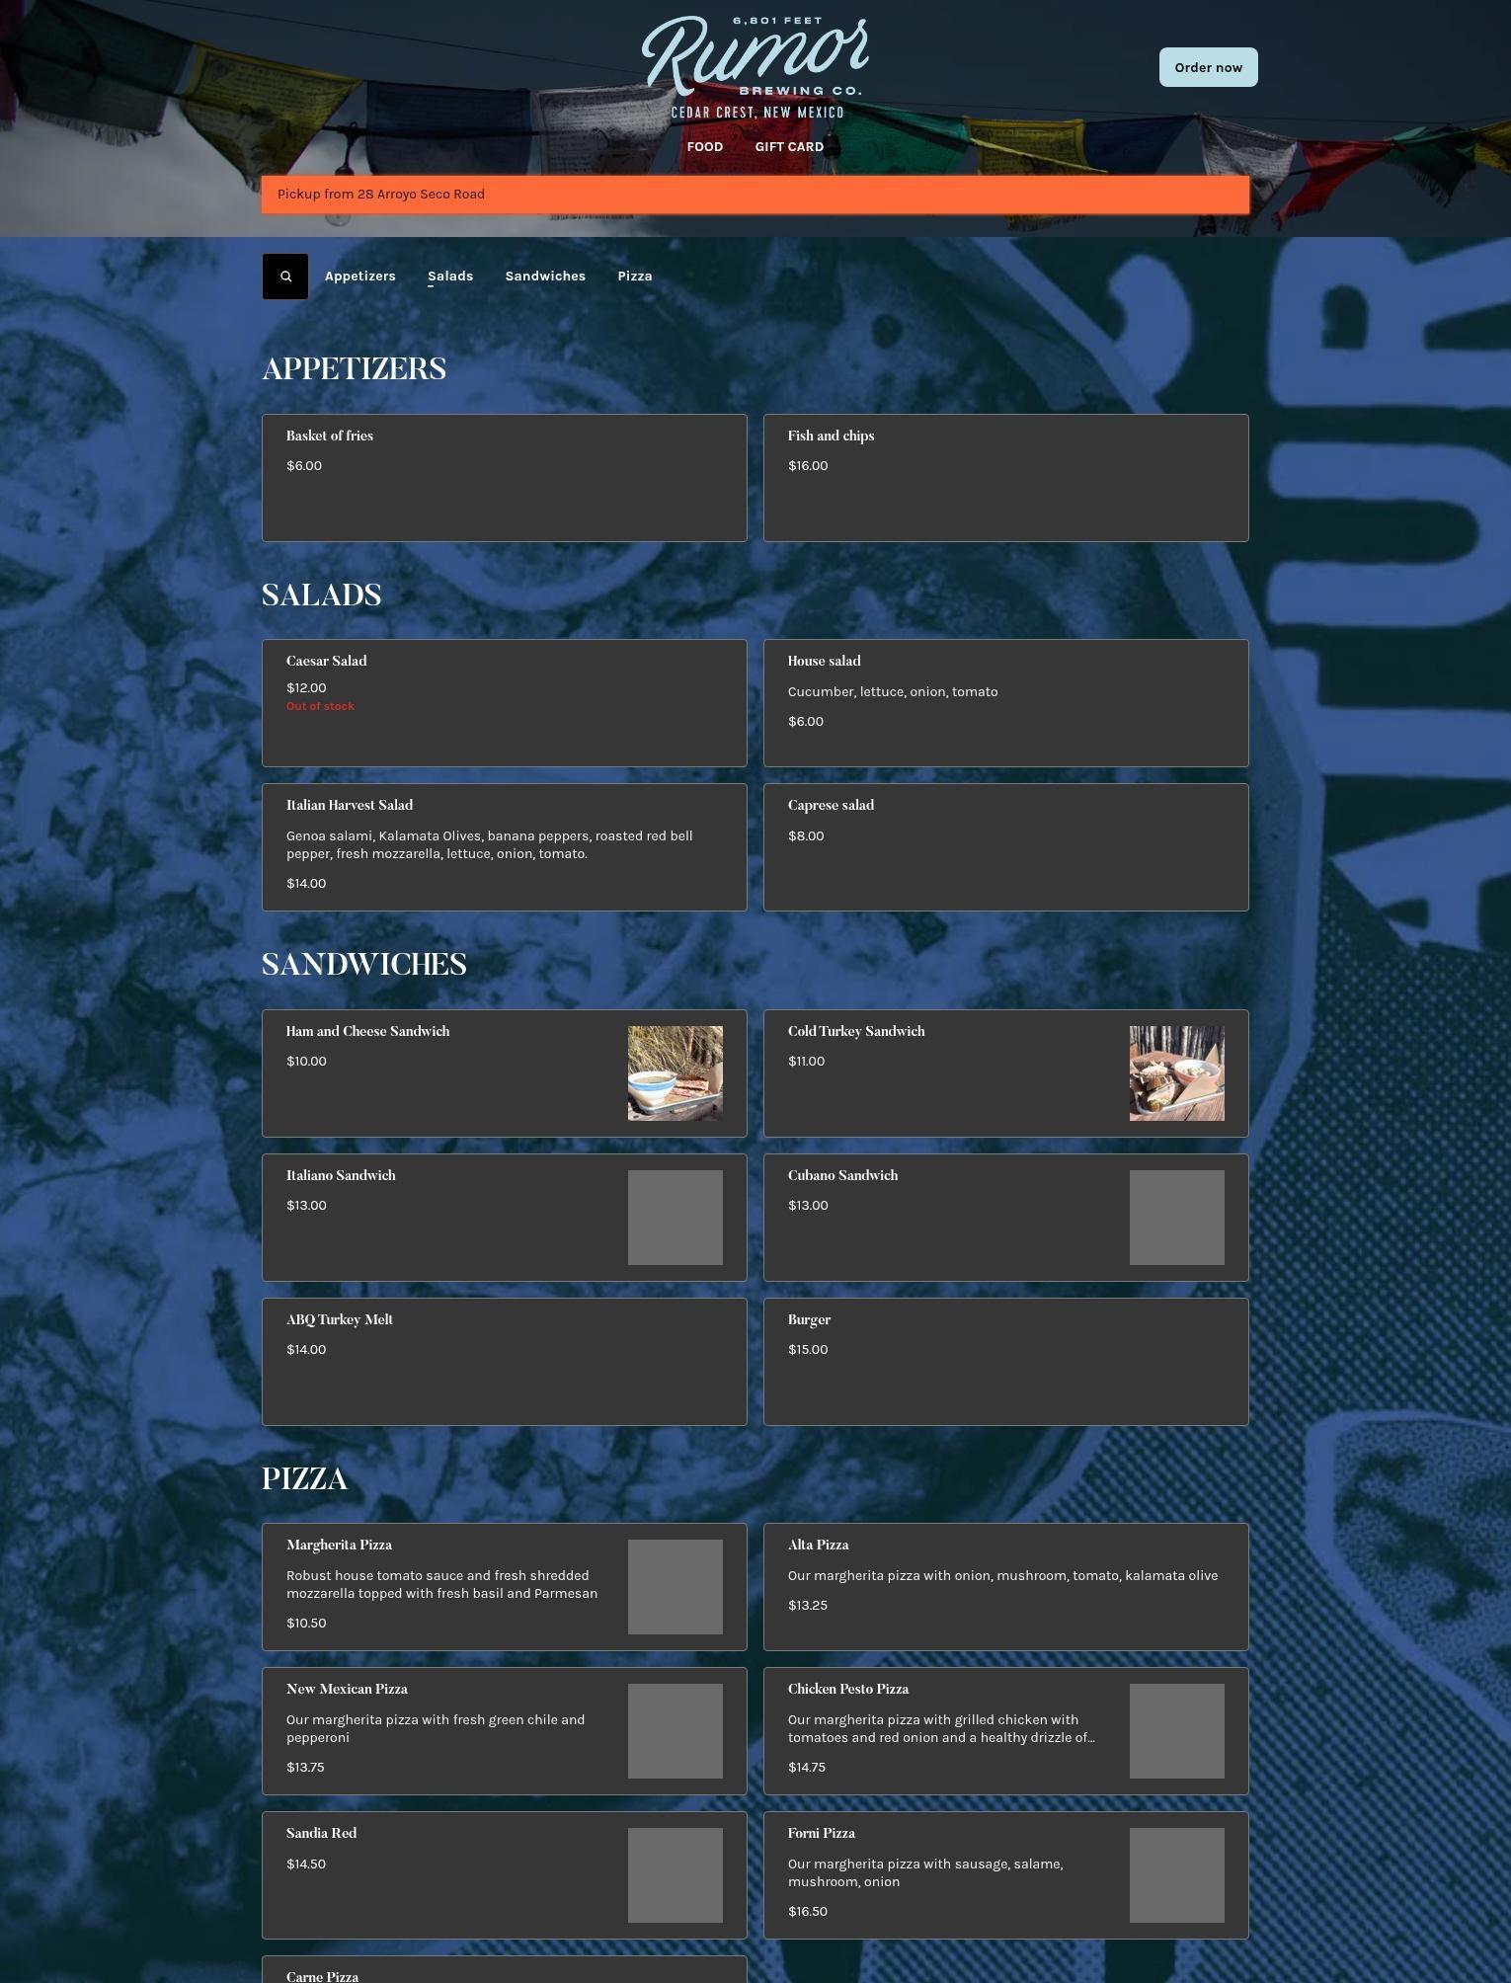Open the Caprese salad item
This screenshot has height=1983, width=1511.
[x=1006, y=847]
